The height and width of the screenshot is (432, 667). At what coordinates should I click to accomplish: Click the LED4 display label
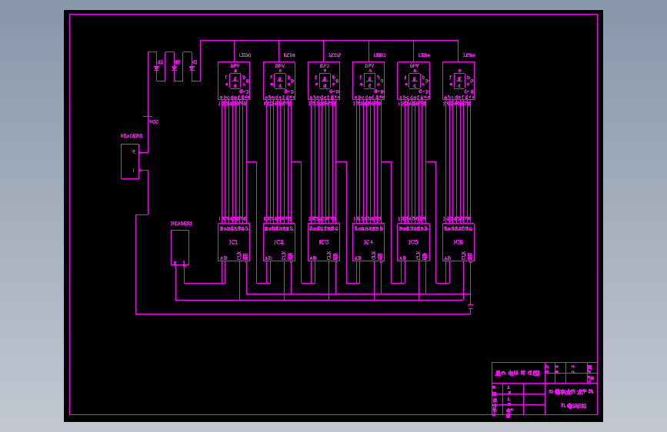pos(424,55)
